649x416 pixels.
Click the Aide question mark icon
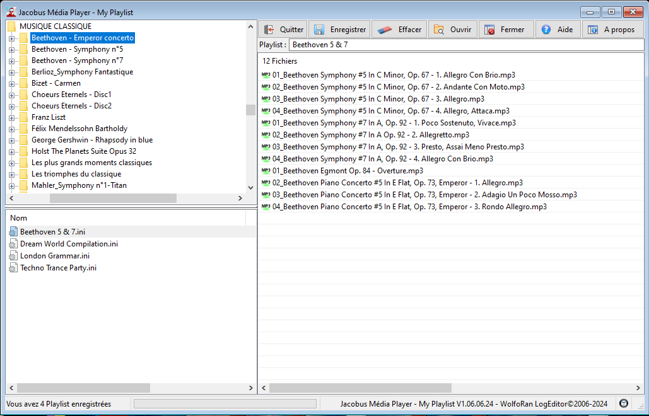pos(546,30)
